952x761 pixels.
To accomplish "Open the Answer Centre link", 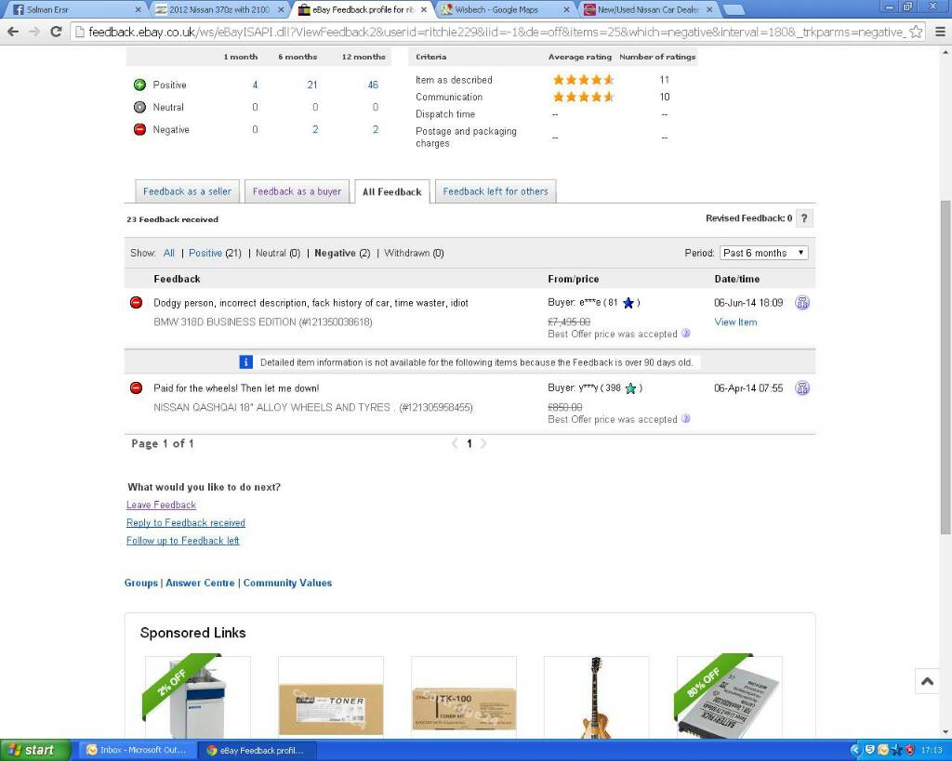I will [x=200, y=584].
